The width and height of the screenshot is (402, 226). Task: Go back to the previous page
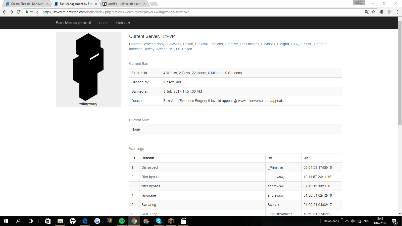point(5,12)
